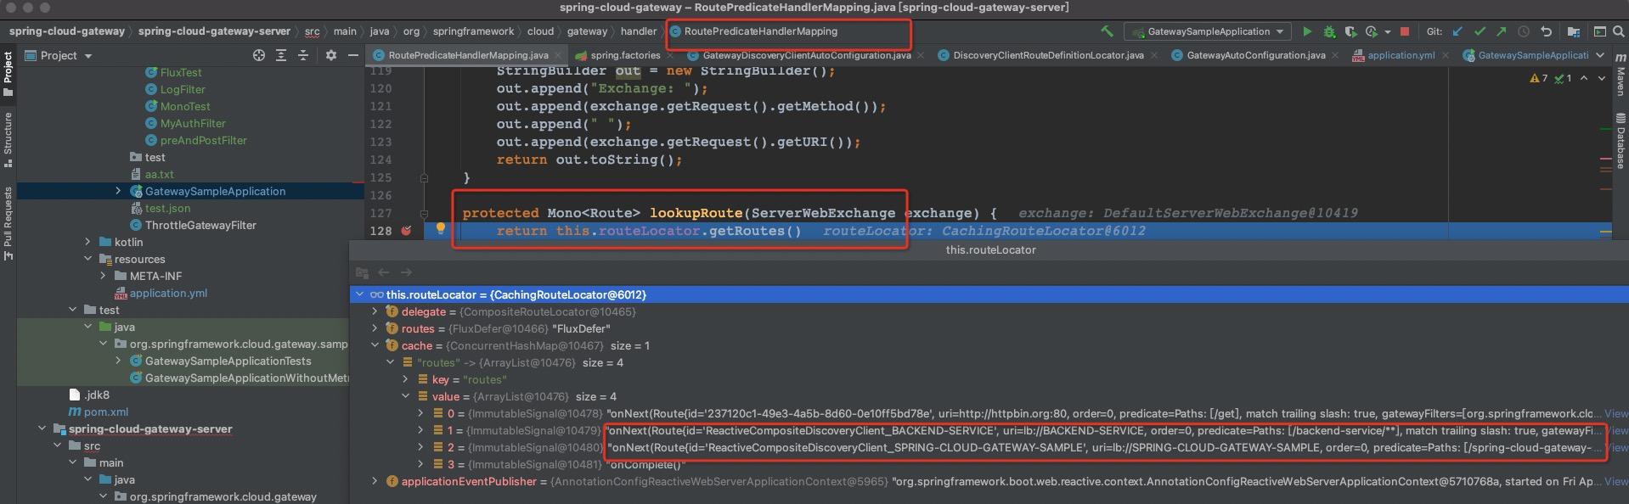The width and height of the screenshot is (1629, 504).
Task: Click the back arrow in the evaluation popup
Action: click(x=383, y=272)
